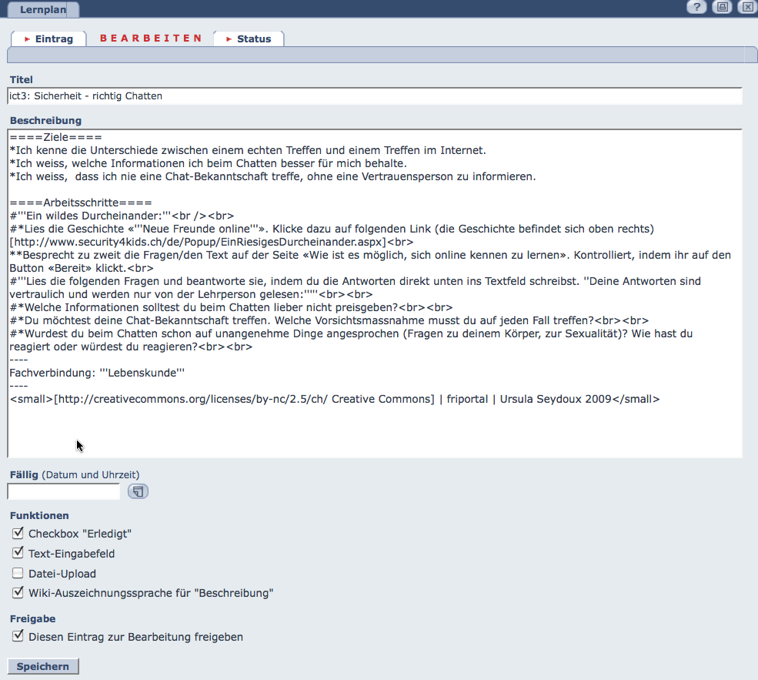Click line starting "Welche Informationen solltest du"

coord(231,307)
